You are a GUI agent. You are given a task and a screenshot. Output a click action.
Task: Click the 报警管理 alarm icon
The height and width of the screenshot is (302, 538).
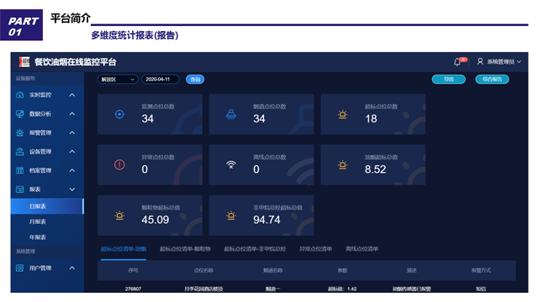tap(20, 133)
